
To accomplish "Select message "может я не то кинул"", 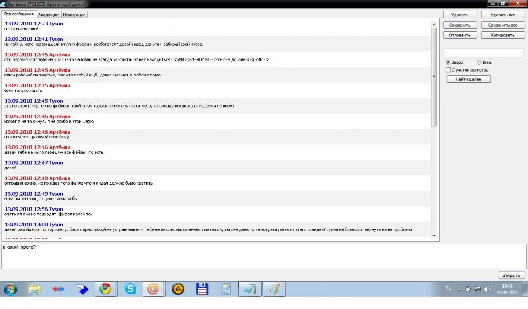I will [x=49, y=121].
